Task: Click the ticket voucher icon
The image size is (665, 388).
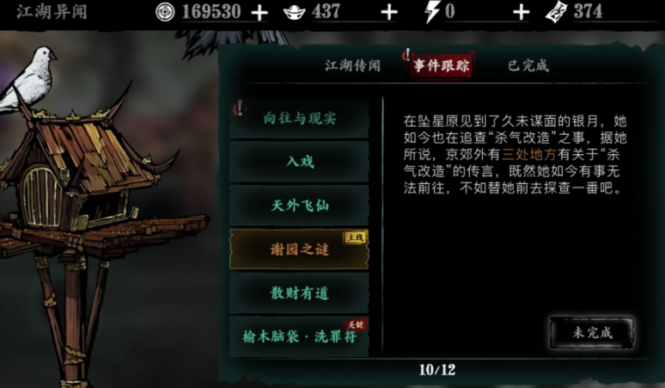Action: (557, 12)
